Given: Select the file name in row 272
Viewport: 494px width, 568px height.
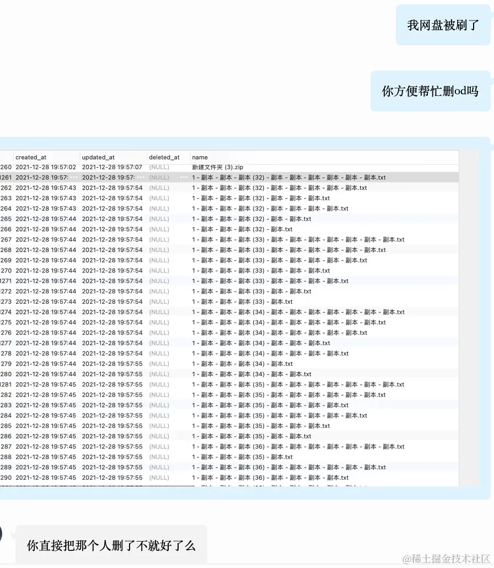Looking at the screenshot, I should (251, 291).
